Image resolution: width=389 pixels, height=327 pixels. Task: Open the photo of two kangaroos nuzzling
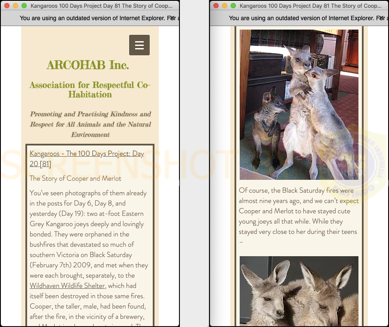pos(299,291)
